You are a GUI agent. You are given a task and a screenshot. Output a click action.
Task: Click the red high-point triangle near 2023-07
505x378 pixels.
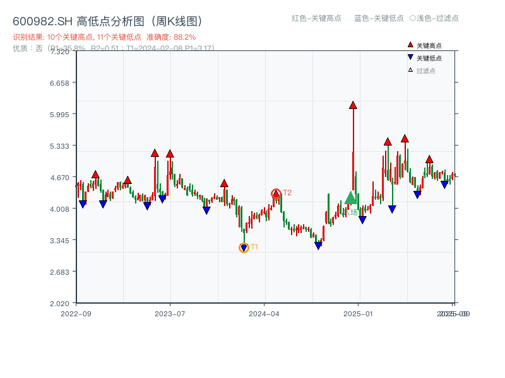click(x=169, y=152)
